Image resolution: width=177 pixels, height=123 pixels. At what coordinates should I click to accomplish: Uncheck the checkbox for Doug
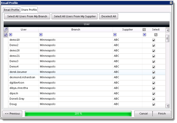tap(154, 104)
